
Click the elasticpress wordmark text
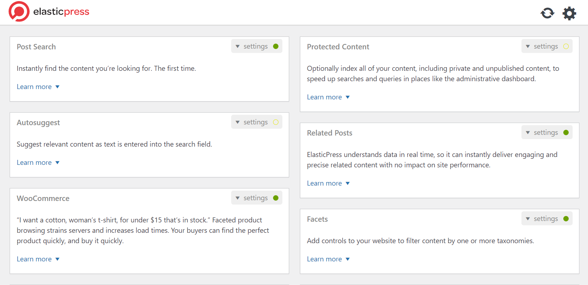pos(61,11)
